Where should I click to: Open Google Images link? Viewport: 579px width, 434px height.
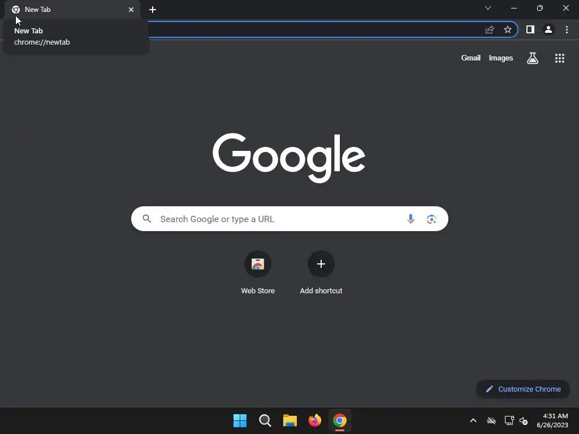[501, 58]
